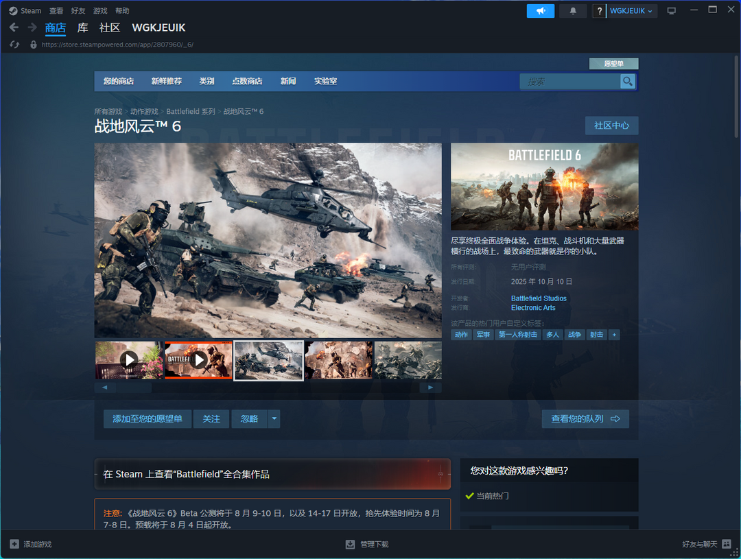Open 新鲜推荐 store menu

click(x=166, y=81)
